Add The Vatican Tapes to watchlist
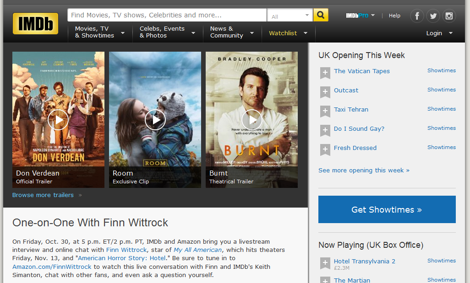The image size is (470, 283). 325,73
